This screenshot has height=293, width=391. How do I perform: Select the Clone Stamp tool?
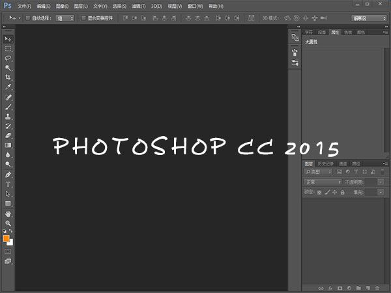pos(8,117)
